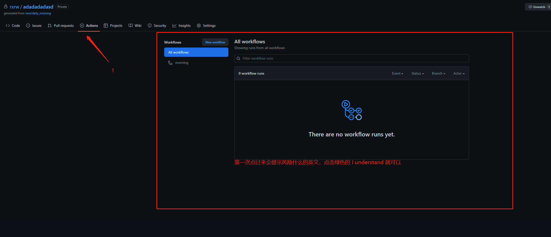The width and height of the screenshot is (551, 237).
Task: Select the morning workflow
Action: pos(196,63)
